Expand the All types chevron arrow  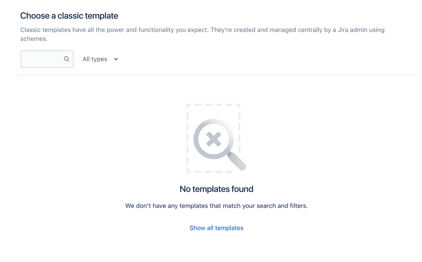[116, 59]
